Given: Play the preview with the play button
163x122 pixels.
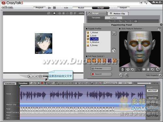Looking at the screenshot, I should (x=30, y=76).
